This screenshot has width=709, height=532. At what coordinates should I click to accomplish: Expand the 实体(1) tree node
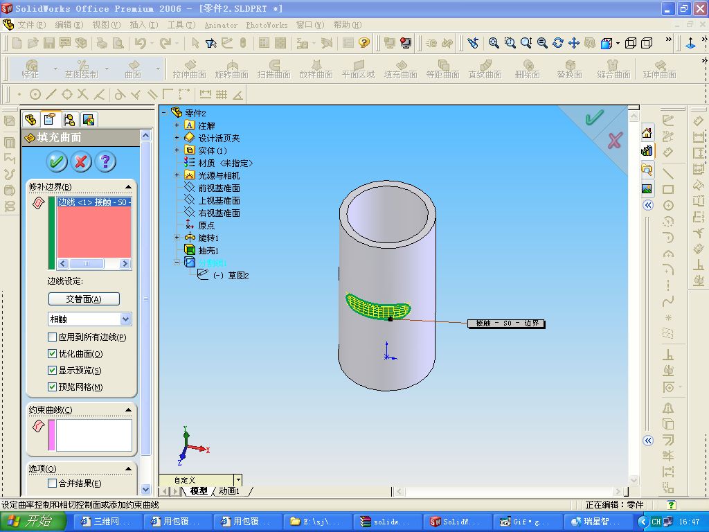click(177, 150)
